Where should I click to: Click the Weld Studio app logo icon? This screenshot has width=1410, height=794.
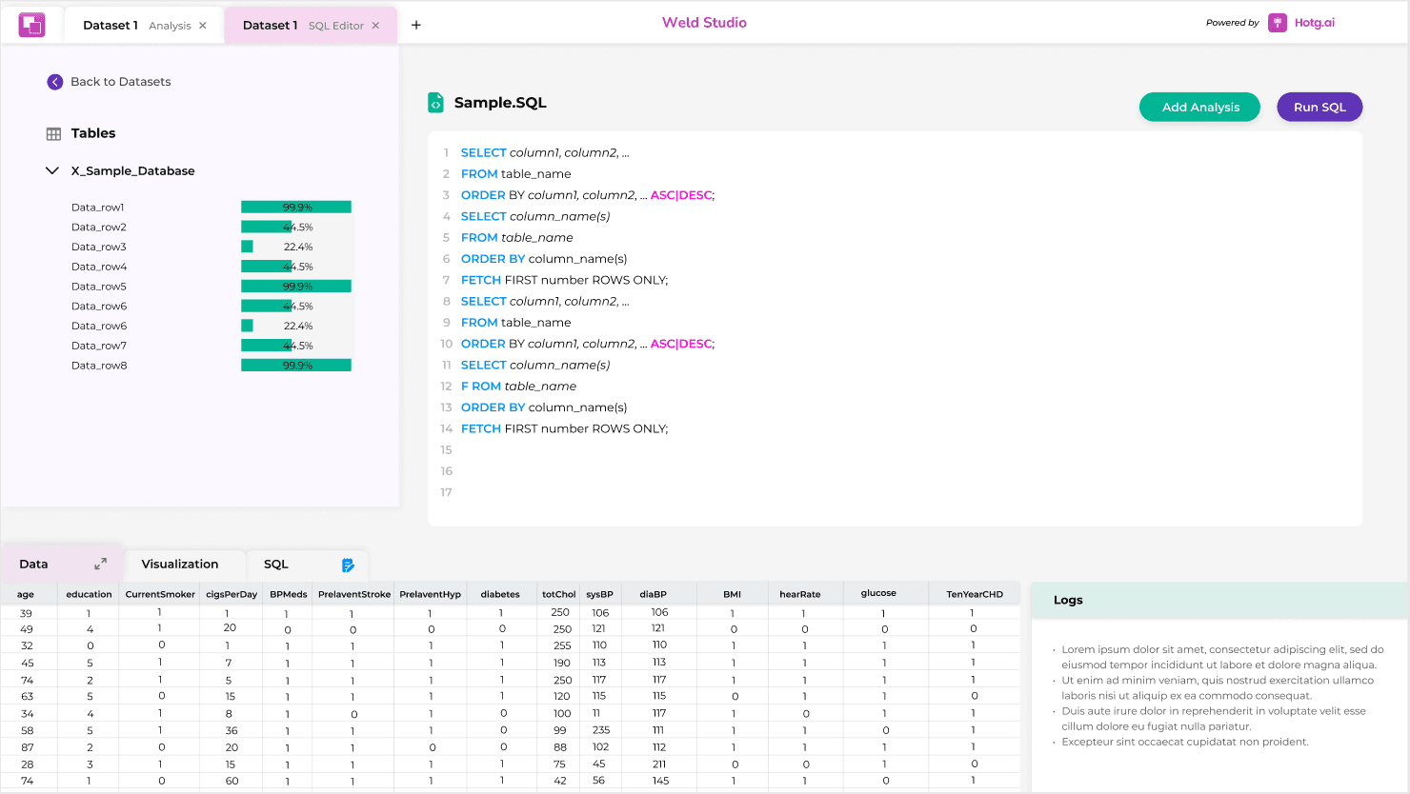(31, 25)
